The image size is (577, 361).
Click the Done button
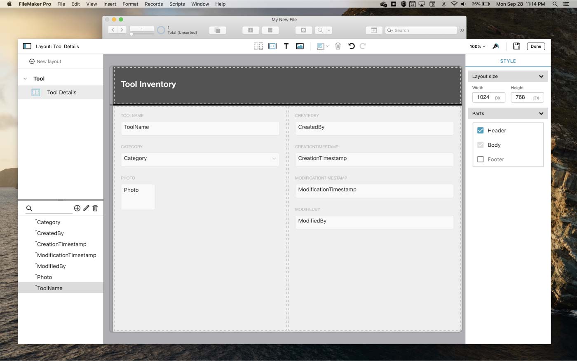[x=535, y=46]
